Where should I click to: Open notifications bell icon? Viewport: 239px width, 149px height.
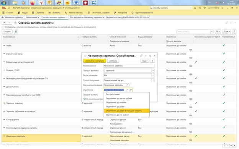[195, 8]
